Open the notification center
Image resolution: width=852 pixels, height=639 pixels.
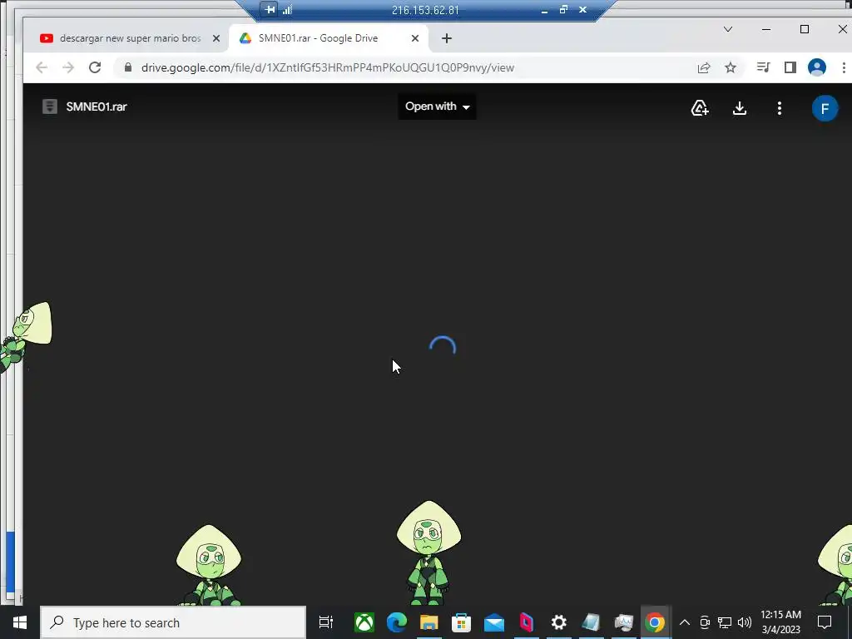[825, 622]
